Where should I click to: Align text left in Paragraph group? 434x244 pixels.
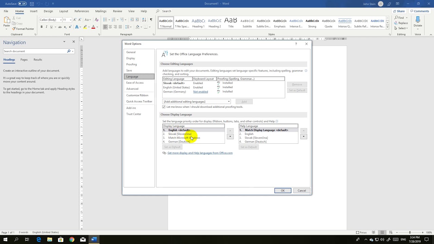(105, 27)
